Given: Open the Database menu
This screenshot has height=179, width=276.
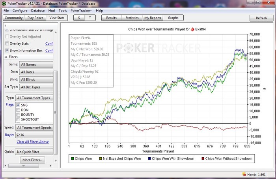Looking at the screenshot, I should click(x=38, y=11).
